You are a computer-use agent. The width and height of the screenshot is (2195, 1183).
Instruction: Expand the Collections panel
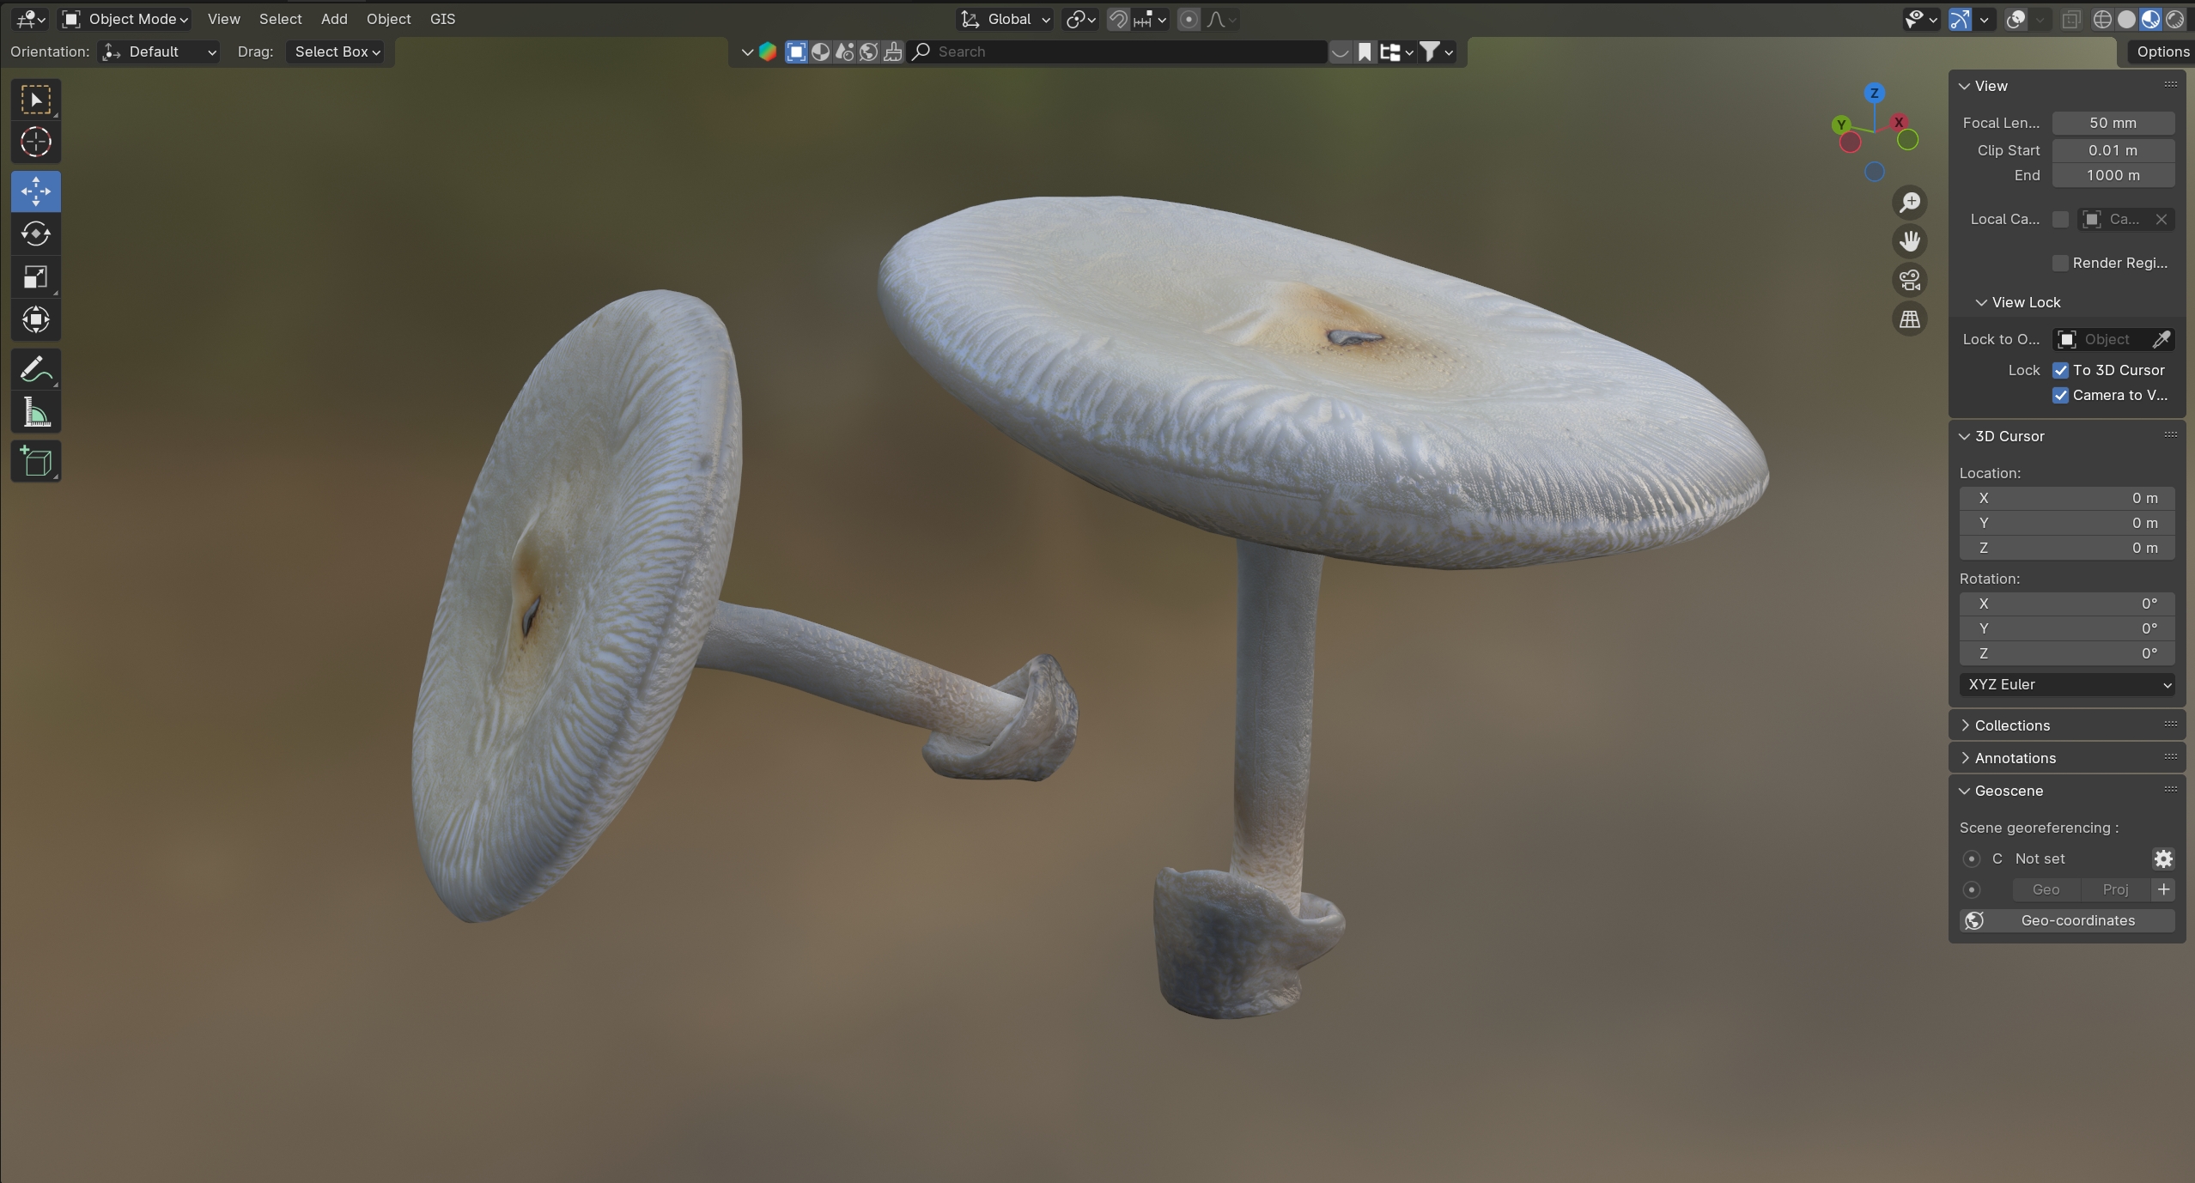(x=2011, y=725)
